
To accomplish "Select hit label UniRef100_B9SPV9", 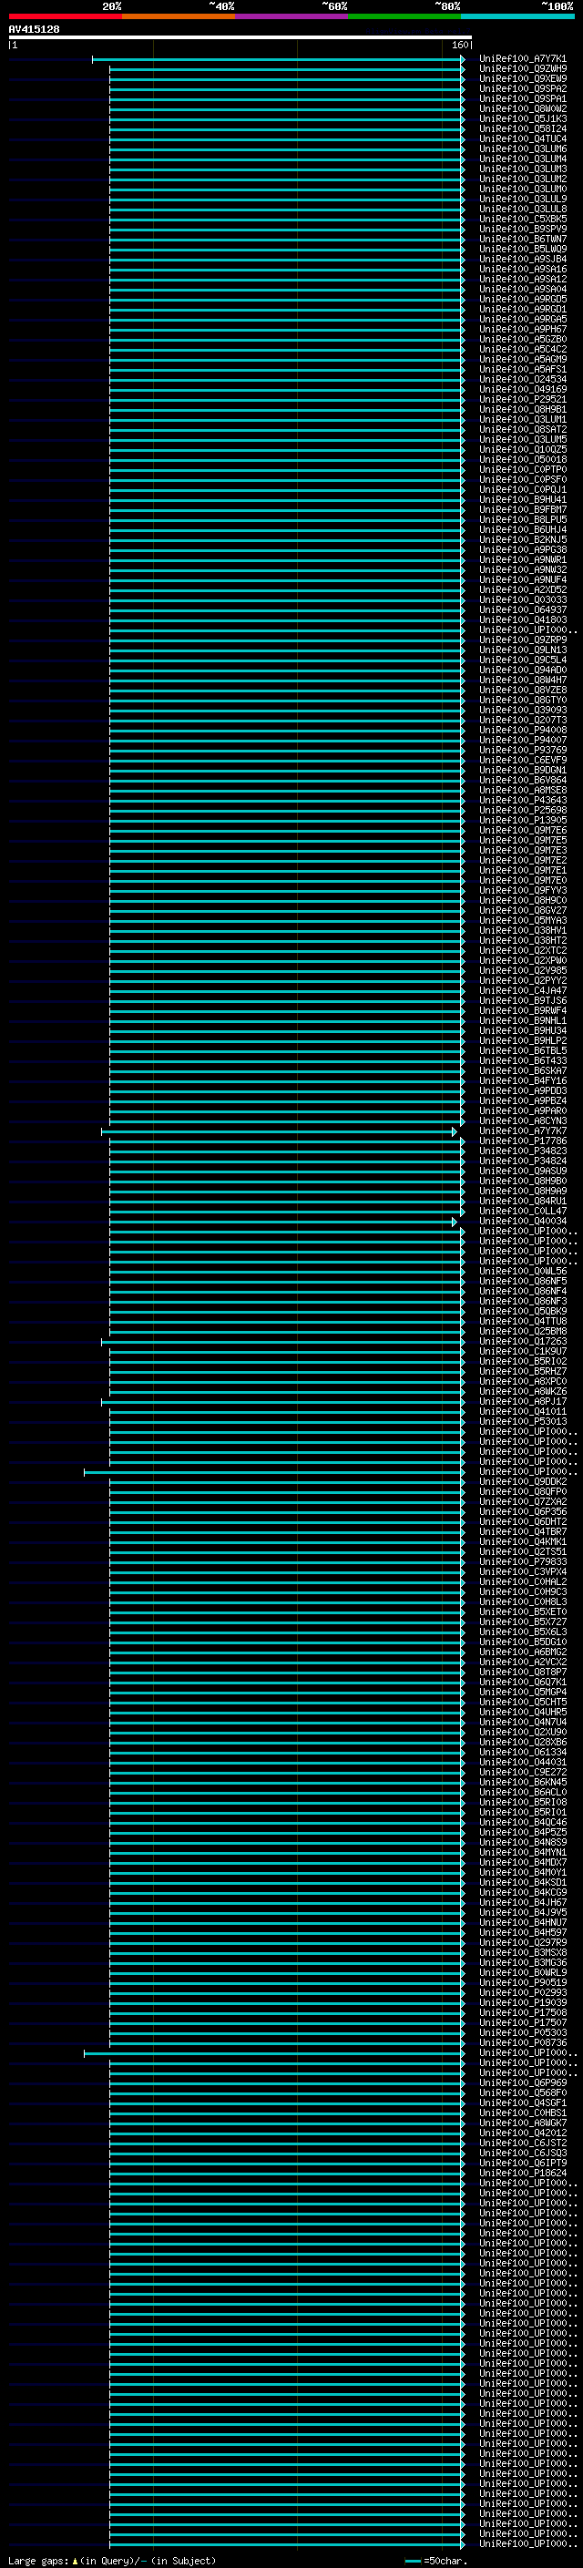I will coord(523,230).
